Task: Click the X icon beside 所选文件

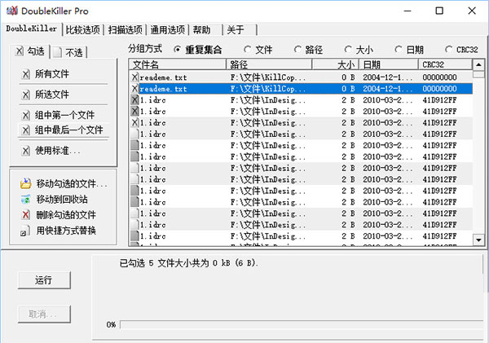Action: point(25,95)
